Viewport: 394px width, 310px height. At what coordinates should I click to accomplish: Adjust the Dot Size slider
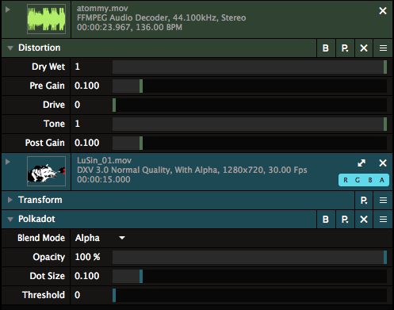250,276
